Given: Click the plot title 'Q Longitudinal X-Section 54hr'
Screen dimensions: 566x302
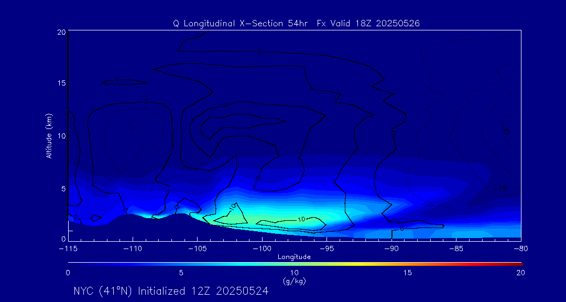Looking at the screenshot, I should 240,24.
